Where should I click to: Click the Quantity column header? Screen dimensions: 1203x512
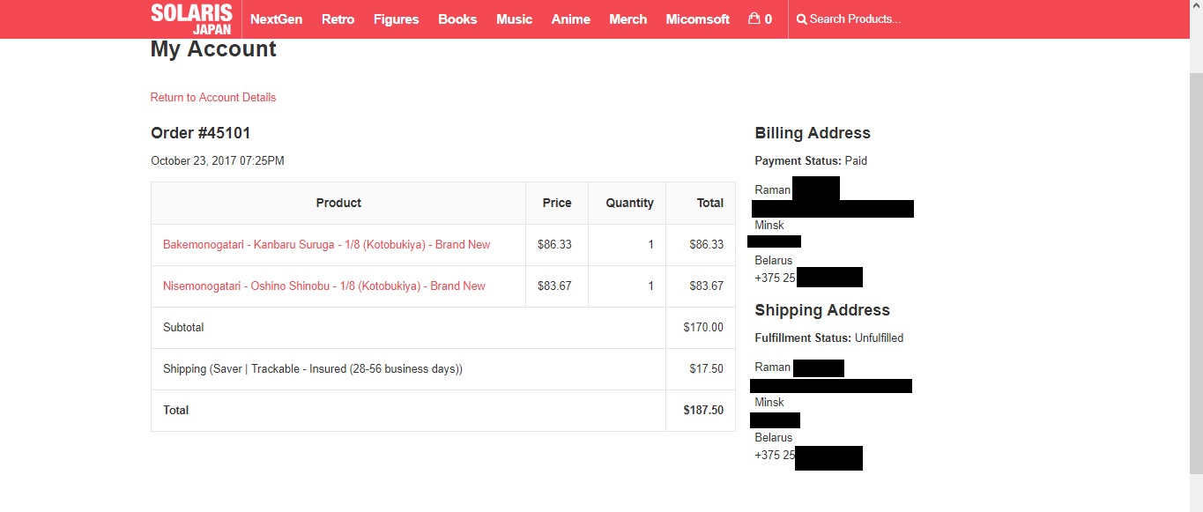(629, 203)
